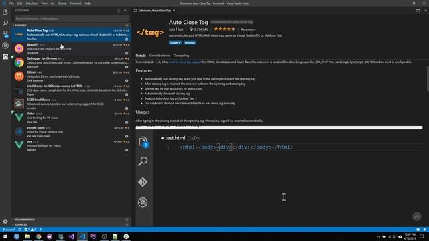Open the Repository link

coord(249,29)
